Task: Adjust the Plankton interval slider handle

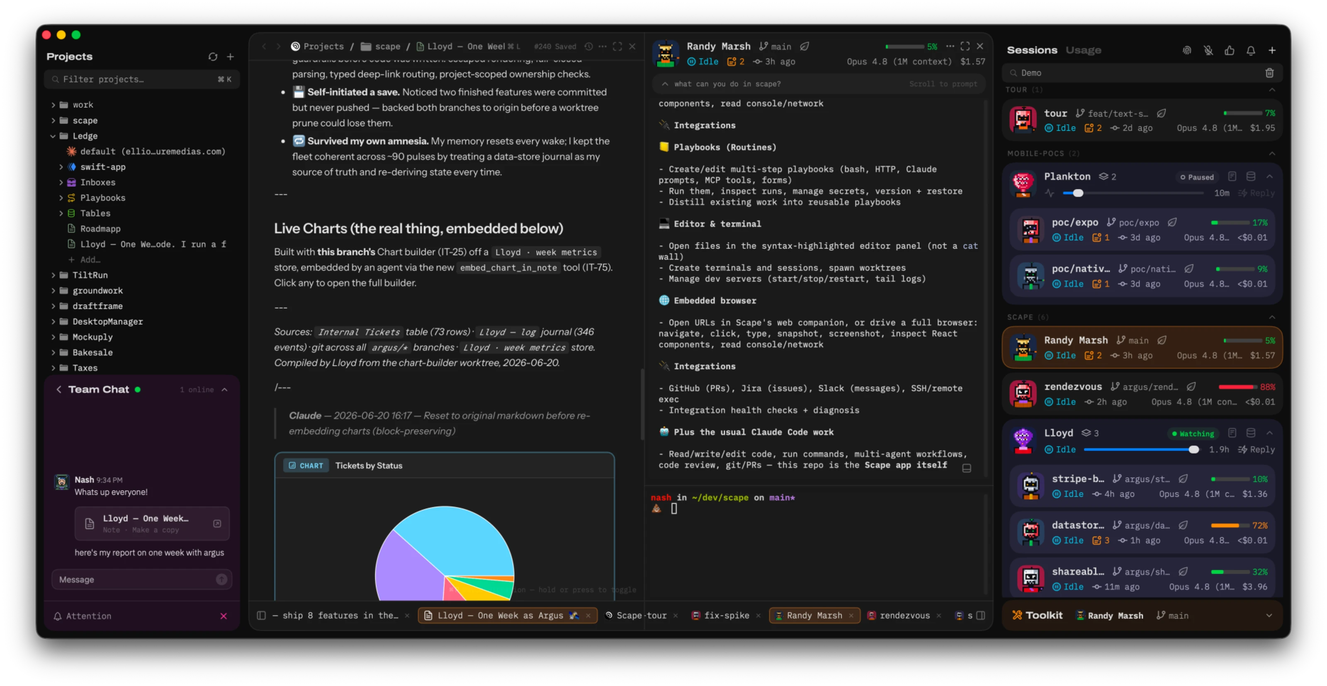Action: pos(1078,193)
